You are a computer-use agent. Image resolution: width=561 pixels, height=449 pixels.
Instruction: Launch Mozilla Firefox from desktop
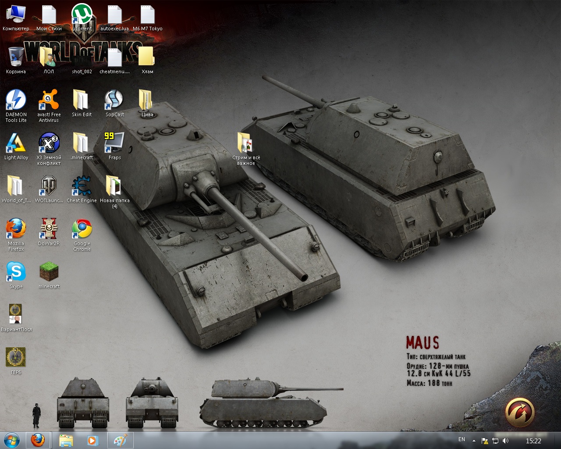pyautogui.click(x=16, y=235)
